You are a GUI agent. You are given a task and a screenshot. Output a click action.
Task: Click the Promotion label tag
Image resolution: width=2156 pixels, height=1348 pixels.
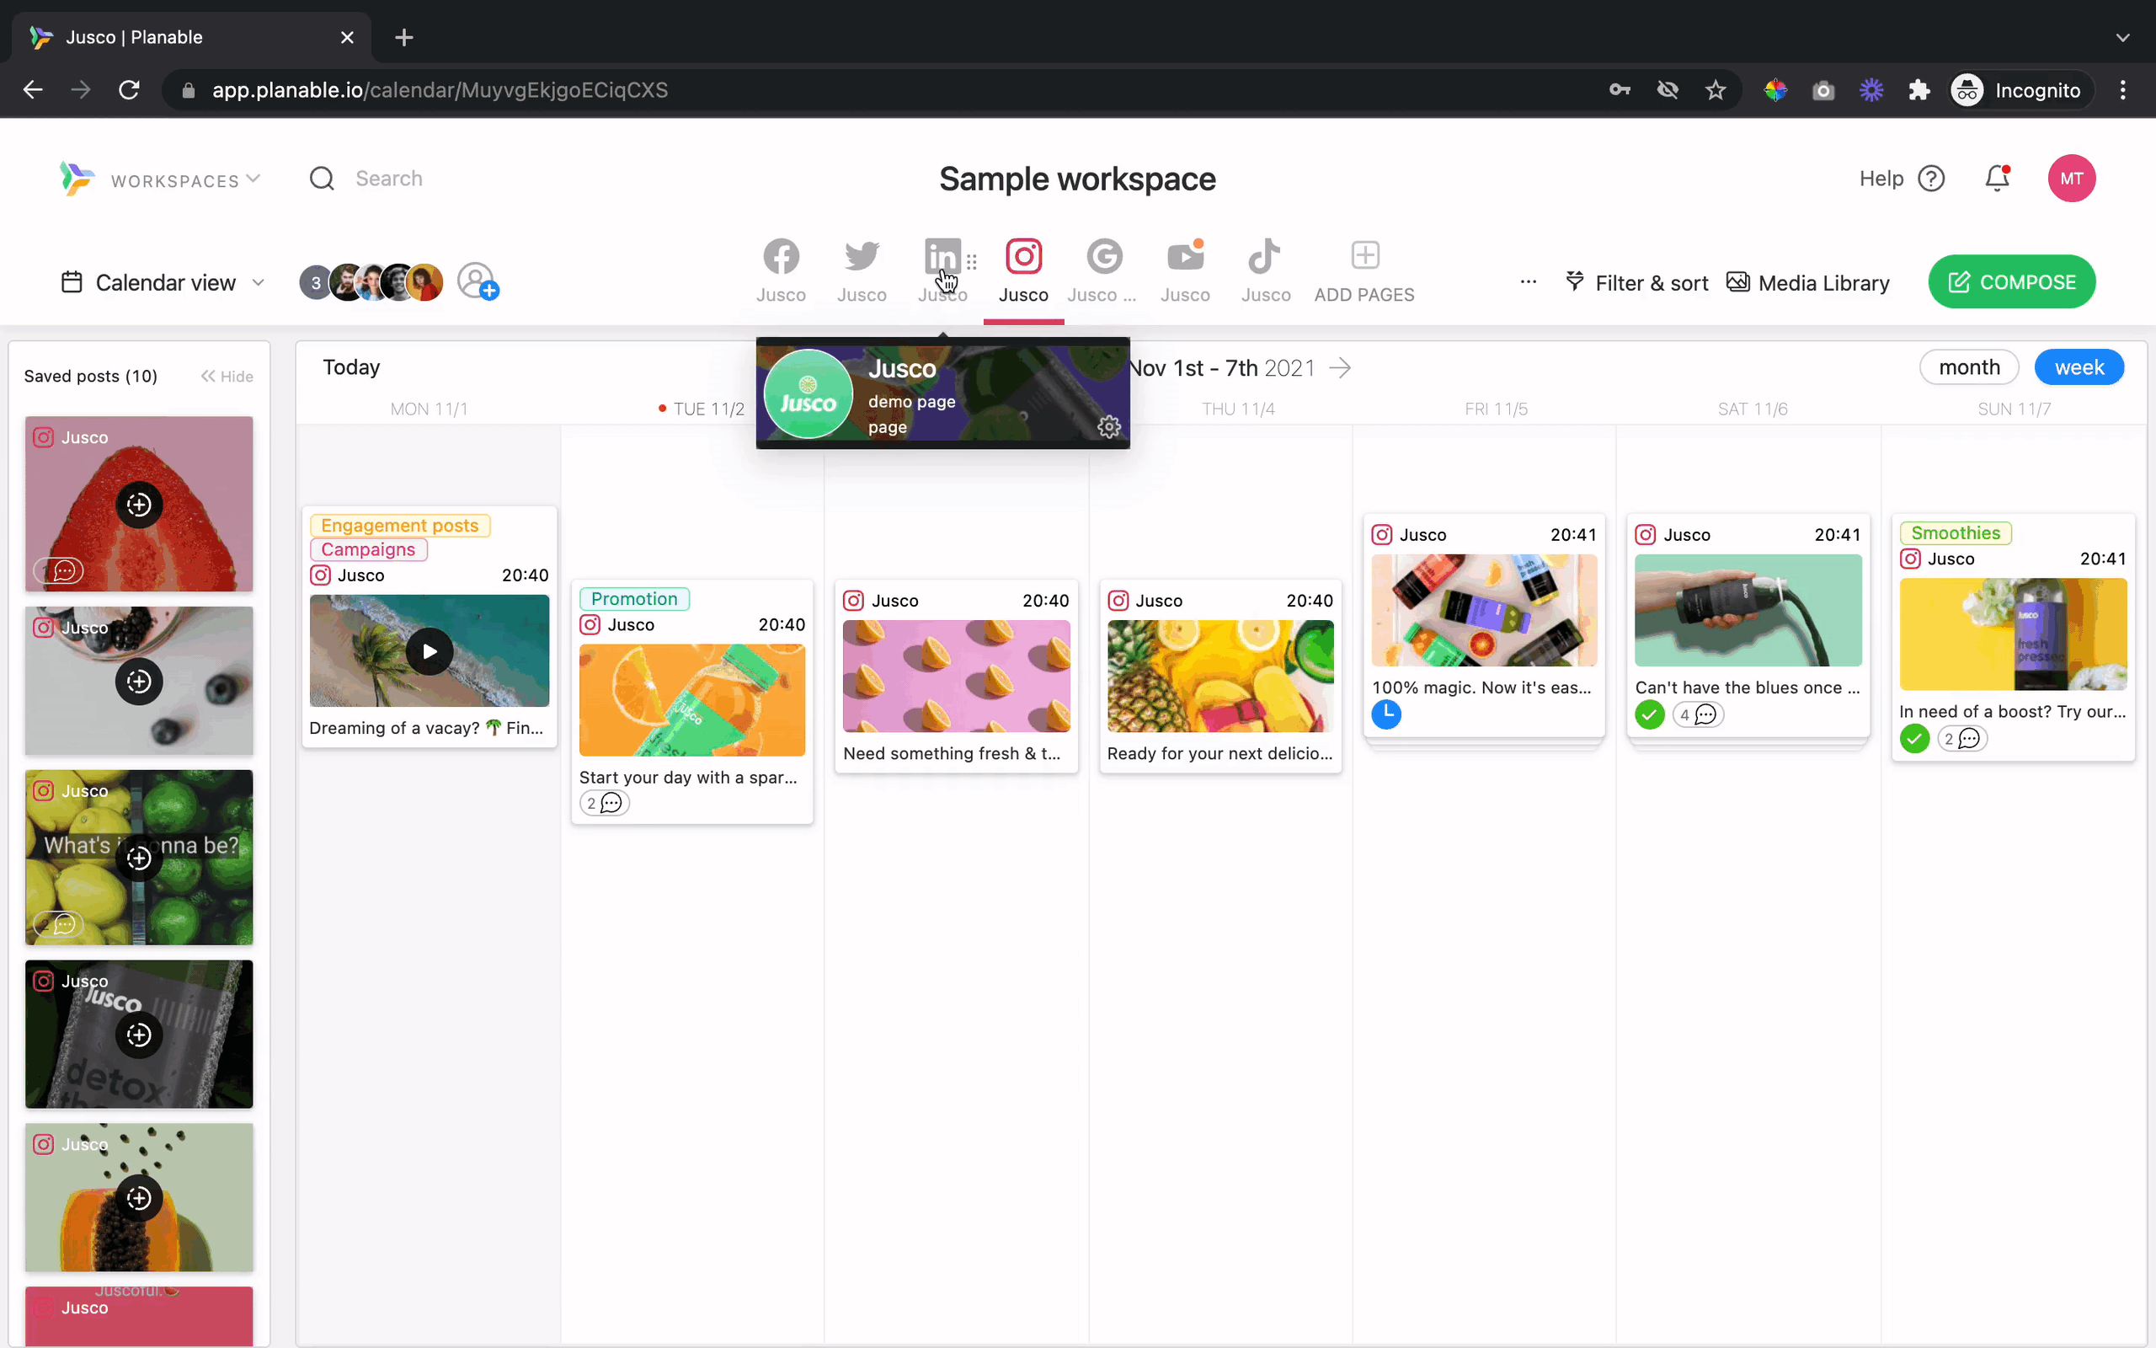(634, 599)
